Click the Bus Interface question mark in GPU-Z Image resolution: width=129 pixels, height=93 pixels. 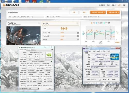(x=52, y=66)
